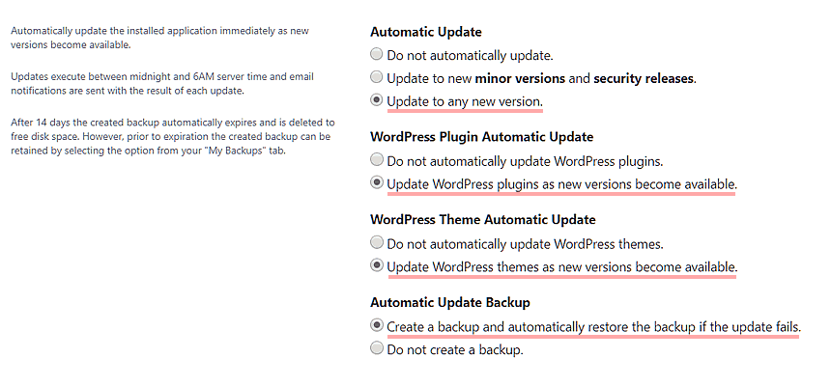The image size is (831, 386).
Task: Click the 'After 14 days' backup expiry paragraph
Action: pos(173,137)
